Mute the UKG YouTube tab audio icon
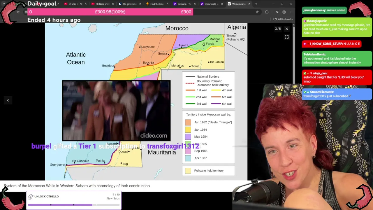The height and width of the screenshot is (210, 373). pyautogui.click(x=81, y=4)
